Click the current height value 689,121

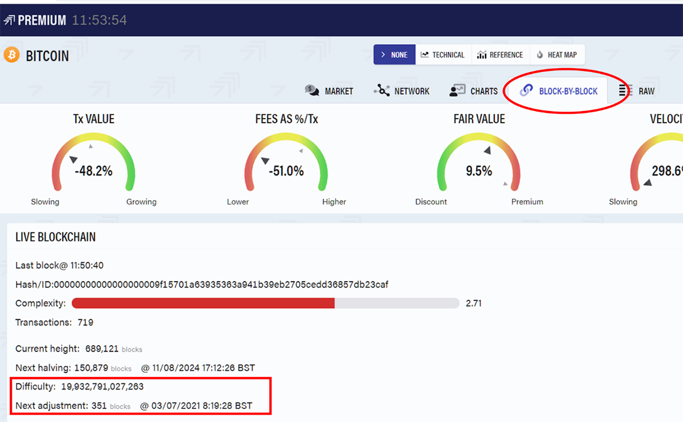click(x=102, y=349)
